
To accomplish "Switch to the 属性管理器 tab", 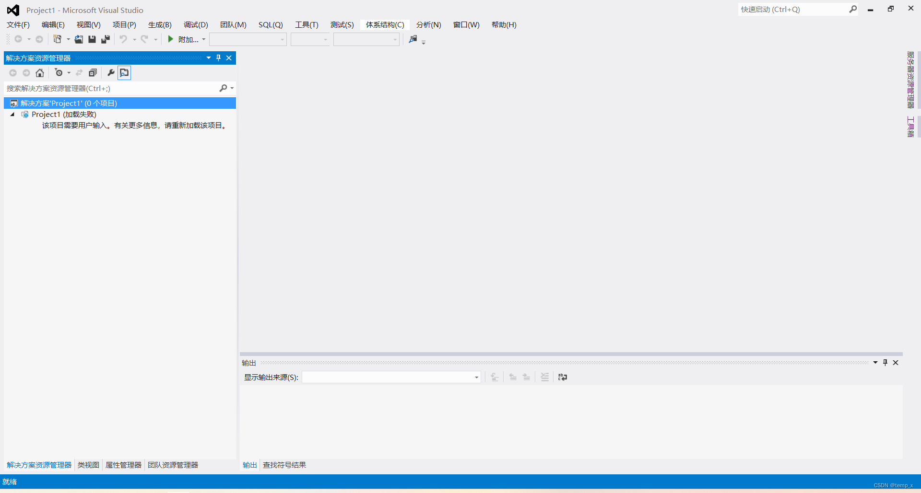I will pos(123,465).
